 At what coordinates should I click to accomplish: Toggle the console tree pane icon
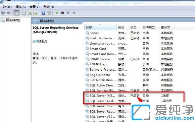(16, 13)
